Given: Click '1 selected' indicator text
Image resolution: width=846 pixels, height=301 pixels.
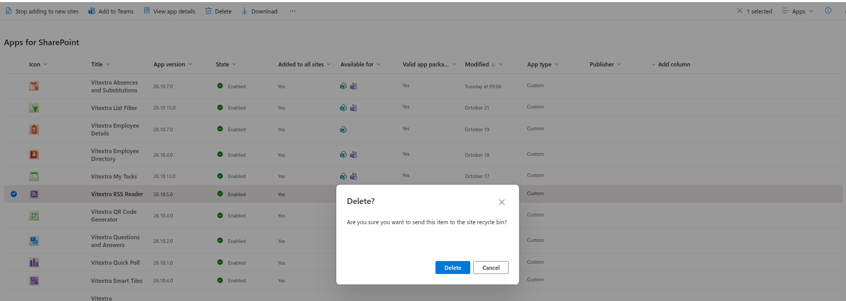Looking at the screenshot, I should click(759, 11).
